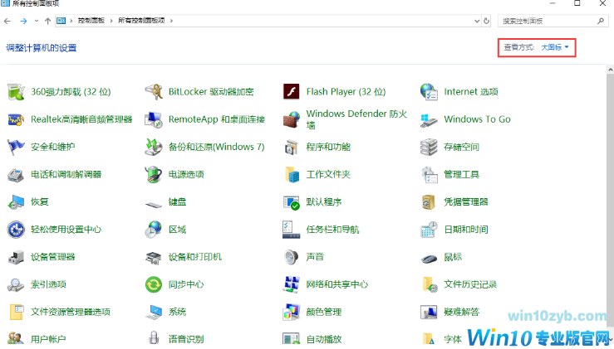Open the 恢复 icon
Screen dimensions: 614x349
[x=16, y=202]
